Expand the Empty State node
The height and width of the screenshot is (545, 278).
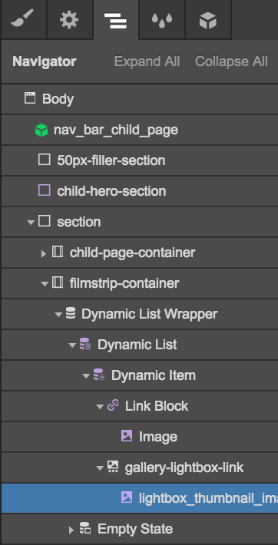[71, 530]
